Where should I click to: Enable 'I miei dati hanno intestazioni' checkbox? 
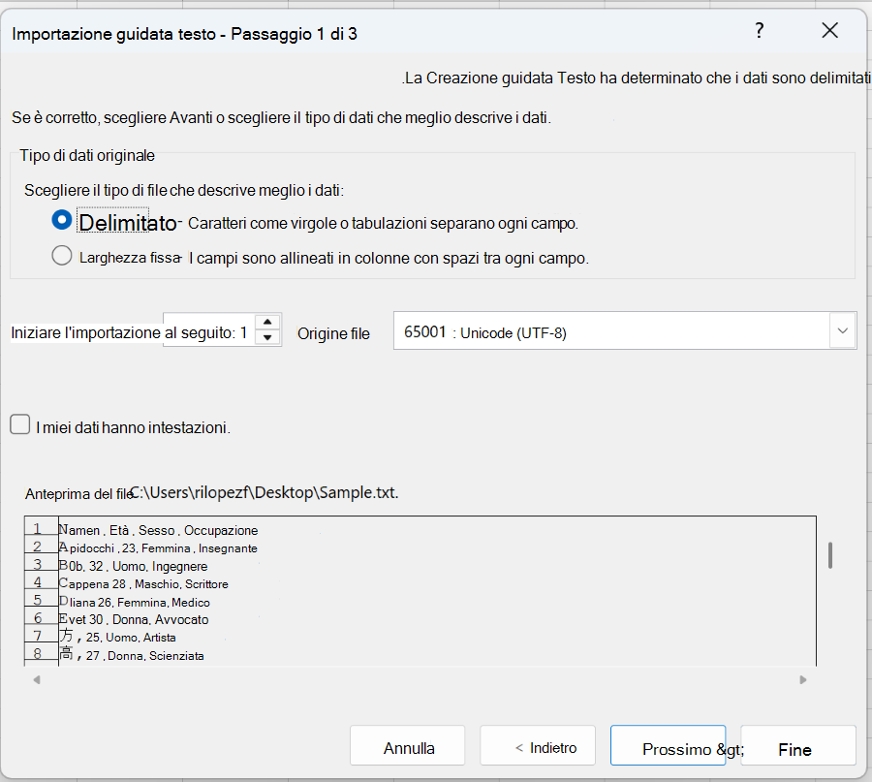(20, 424)
